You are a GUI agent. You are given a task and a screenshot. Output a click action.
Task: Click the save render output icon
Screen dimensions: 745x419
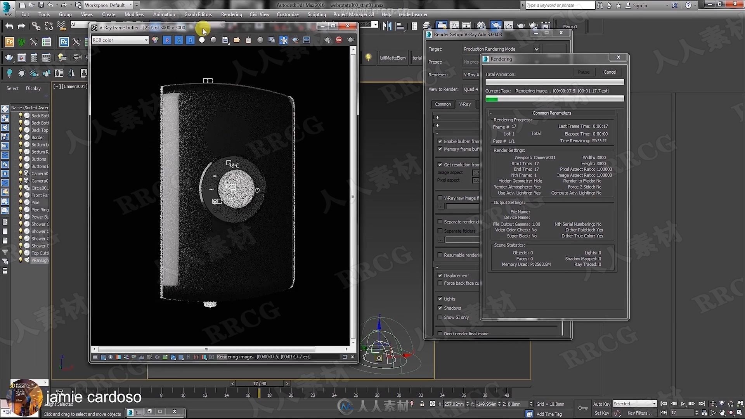click(x=225, y=40)
